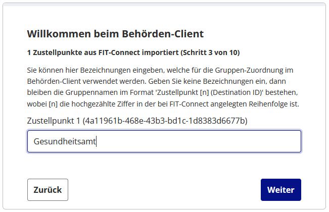Click the 'Willkommen beim Behörden-Client' heading
Viewport: 329px width, 212px height.
point(115,34)
